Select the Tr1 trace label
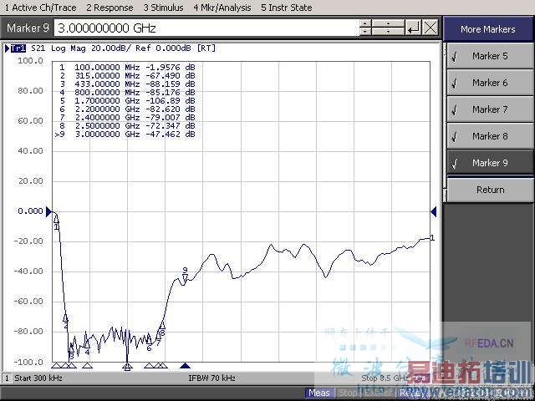This screenshot has width=535, height=401. 18,48
